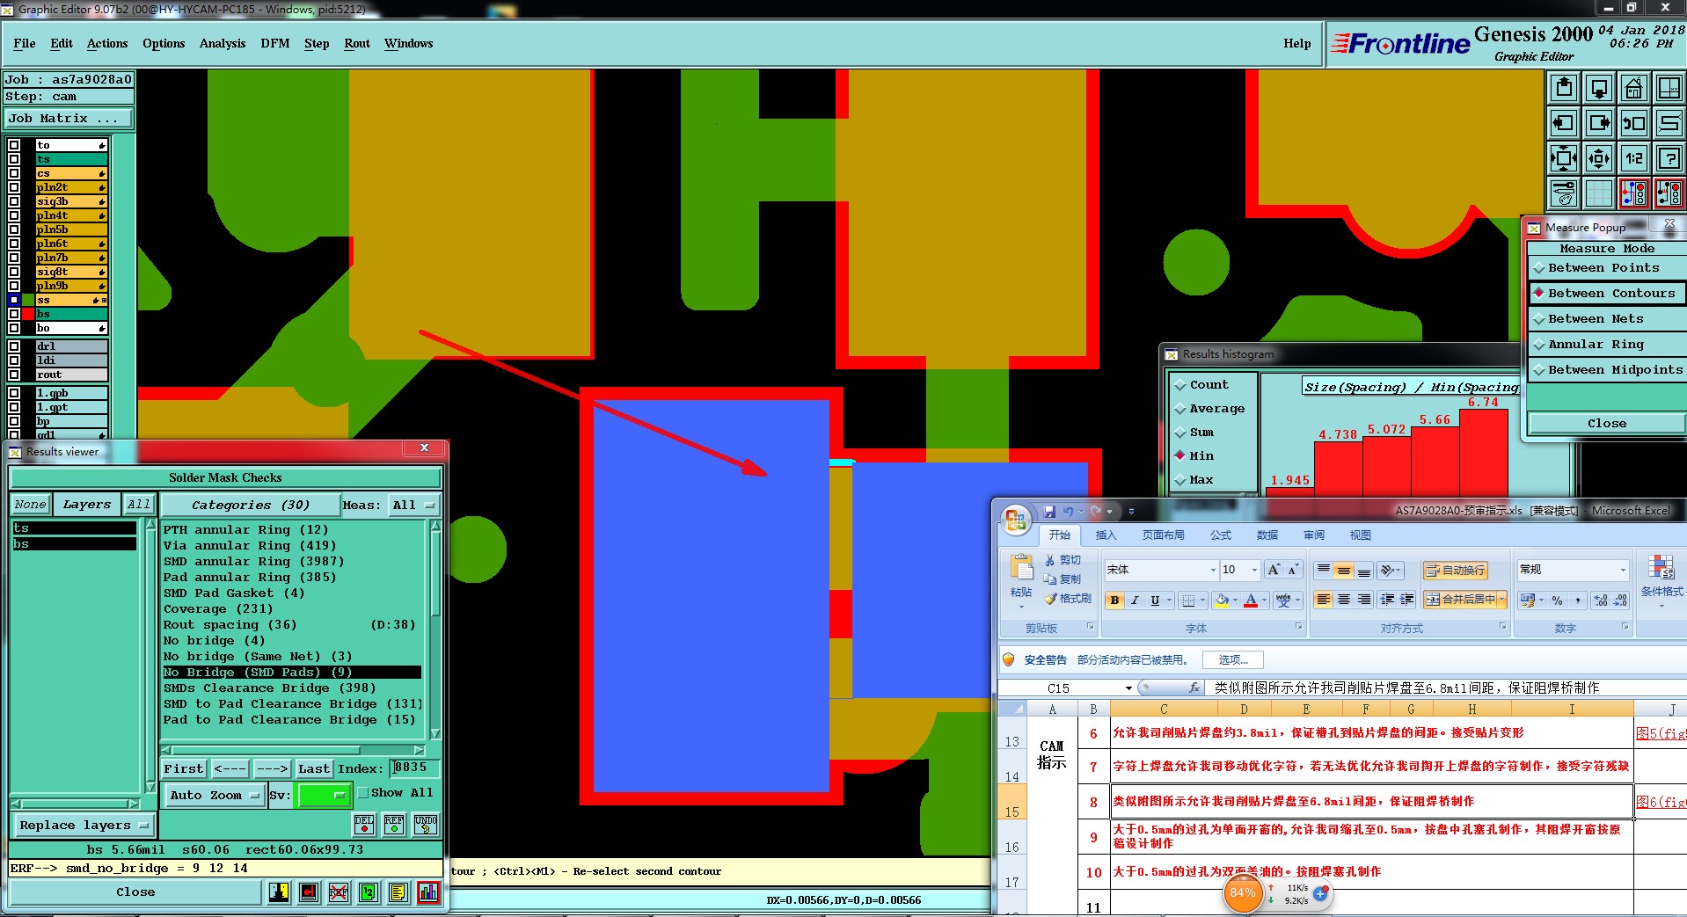1687x917 pixels.
Task: Click the Excel save floppy icon
Action: point(1049,511)
